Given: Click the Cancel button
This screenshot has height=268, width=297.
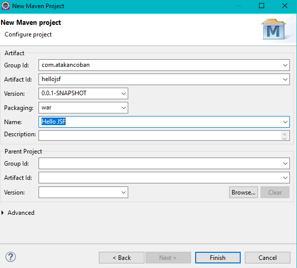Looking at the screenshot, I should 268,257.
